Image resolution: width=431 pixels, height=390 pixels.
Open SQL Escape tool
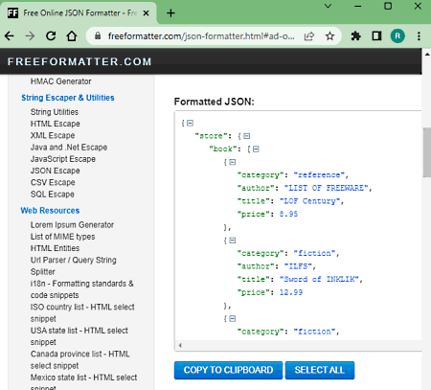pyautogui.click(x=53, y=195)
